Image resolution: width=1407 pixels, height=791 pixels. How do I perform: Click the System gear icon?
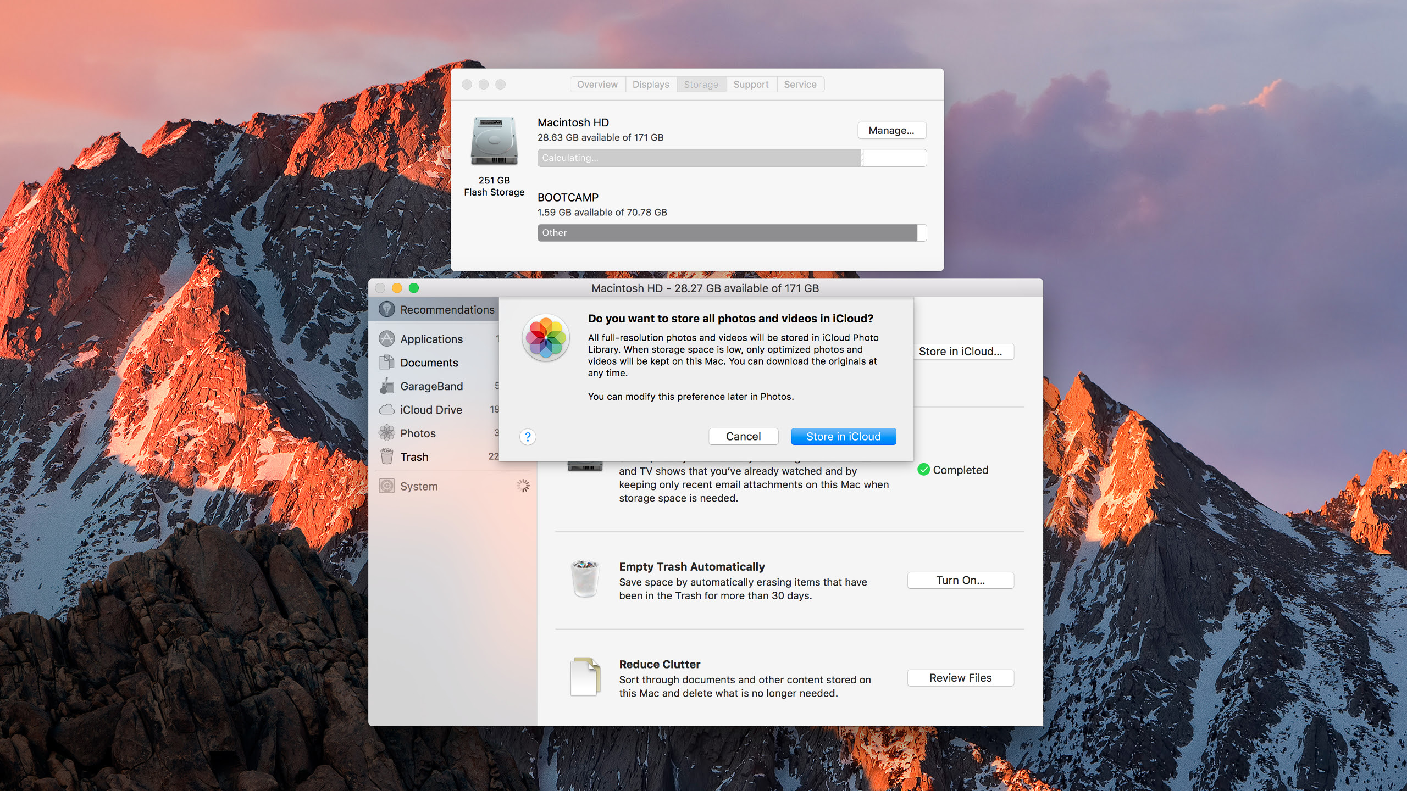coord(387,486)
